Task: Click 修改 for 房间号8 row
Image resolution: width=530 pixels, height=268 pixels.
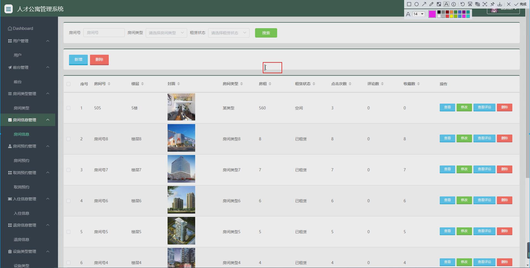Action: 464,138
